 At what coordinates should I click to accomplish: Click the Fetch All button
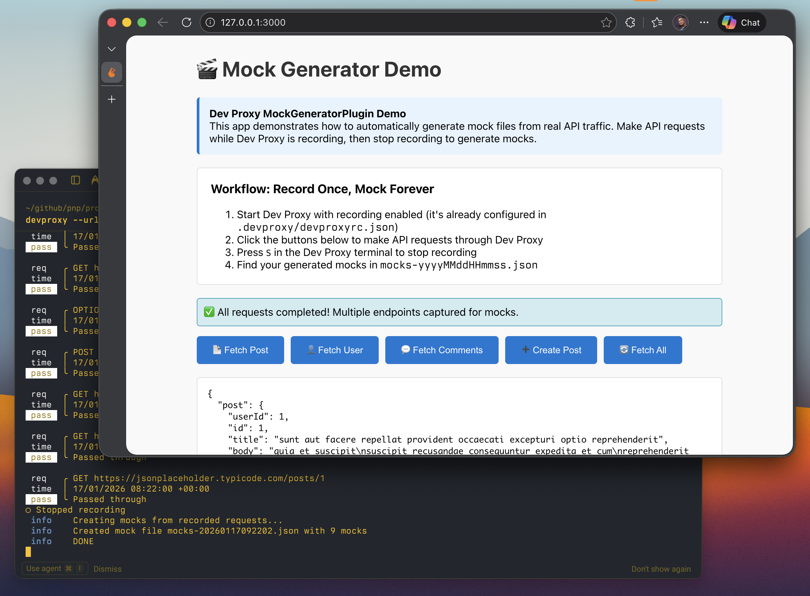(643, 350)
